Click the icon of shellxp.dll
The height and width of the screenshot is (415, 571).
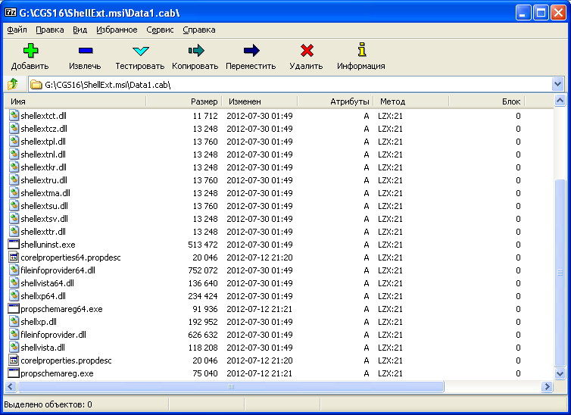pos(14,321)
